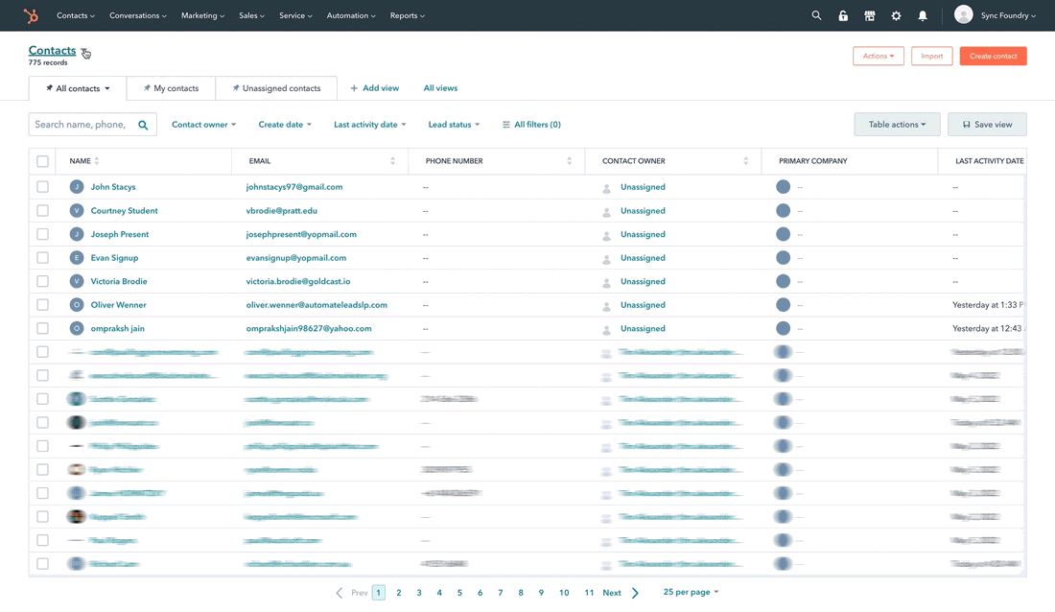
Task: Click company circle in Victoria Brodie row
Action: pyautogui.click(x=784, y=281)
